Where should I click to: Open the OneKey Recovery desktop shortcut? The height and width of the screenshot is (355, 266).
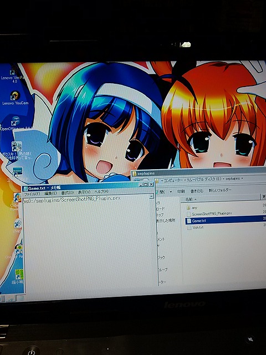(x=18, y=250)
